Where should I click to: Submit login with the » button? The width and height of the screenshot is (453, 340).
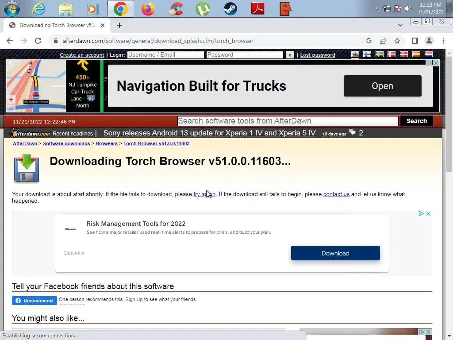(x=290, y=55)
